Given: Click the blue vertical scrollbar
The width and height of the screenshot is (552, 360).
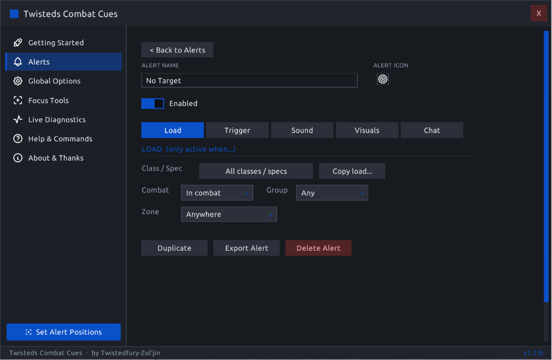Looking at the screenshot, I should (x=546, y=166).
